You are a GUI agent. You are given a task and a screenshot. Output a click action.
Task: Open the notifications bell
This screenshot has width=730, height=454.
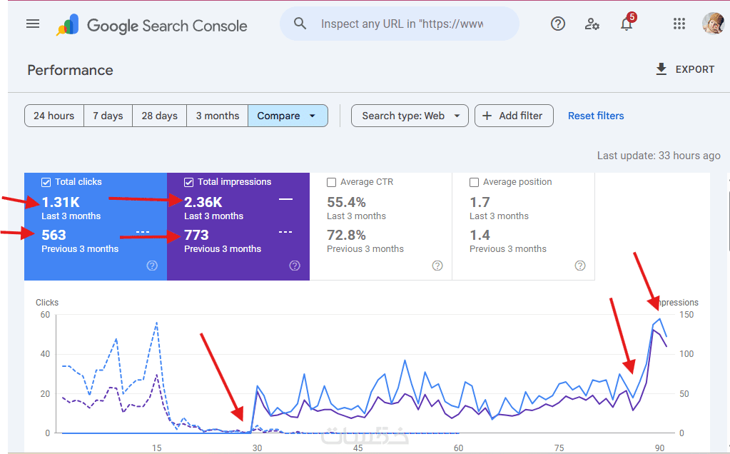627,24
